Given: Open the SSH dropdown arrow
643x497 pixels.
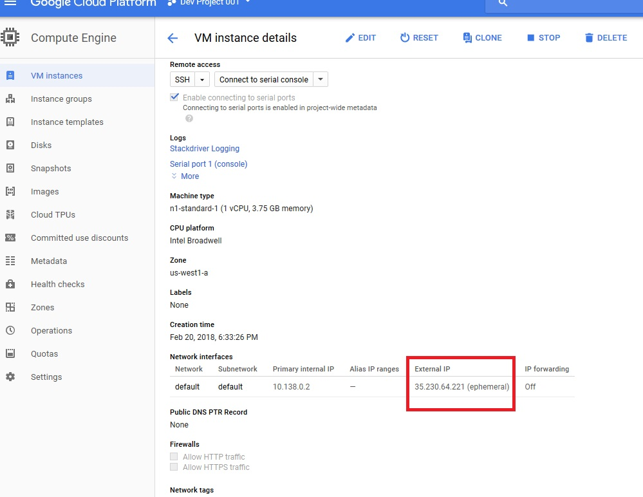Looking at the screenshot, I should tap(201, 79).
